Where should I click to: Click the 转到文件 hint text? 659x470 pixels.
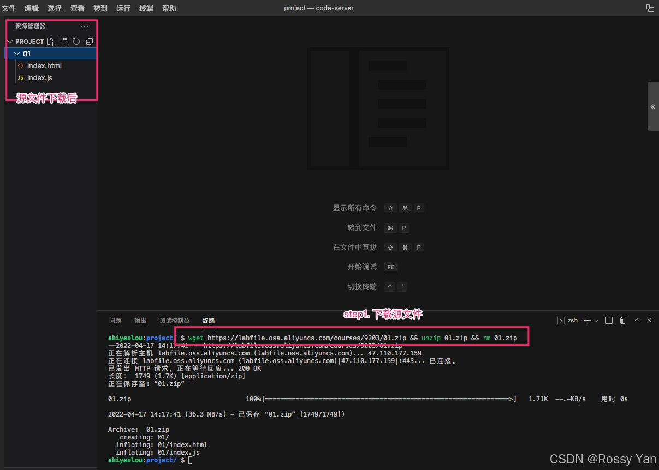[362, 227]
